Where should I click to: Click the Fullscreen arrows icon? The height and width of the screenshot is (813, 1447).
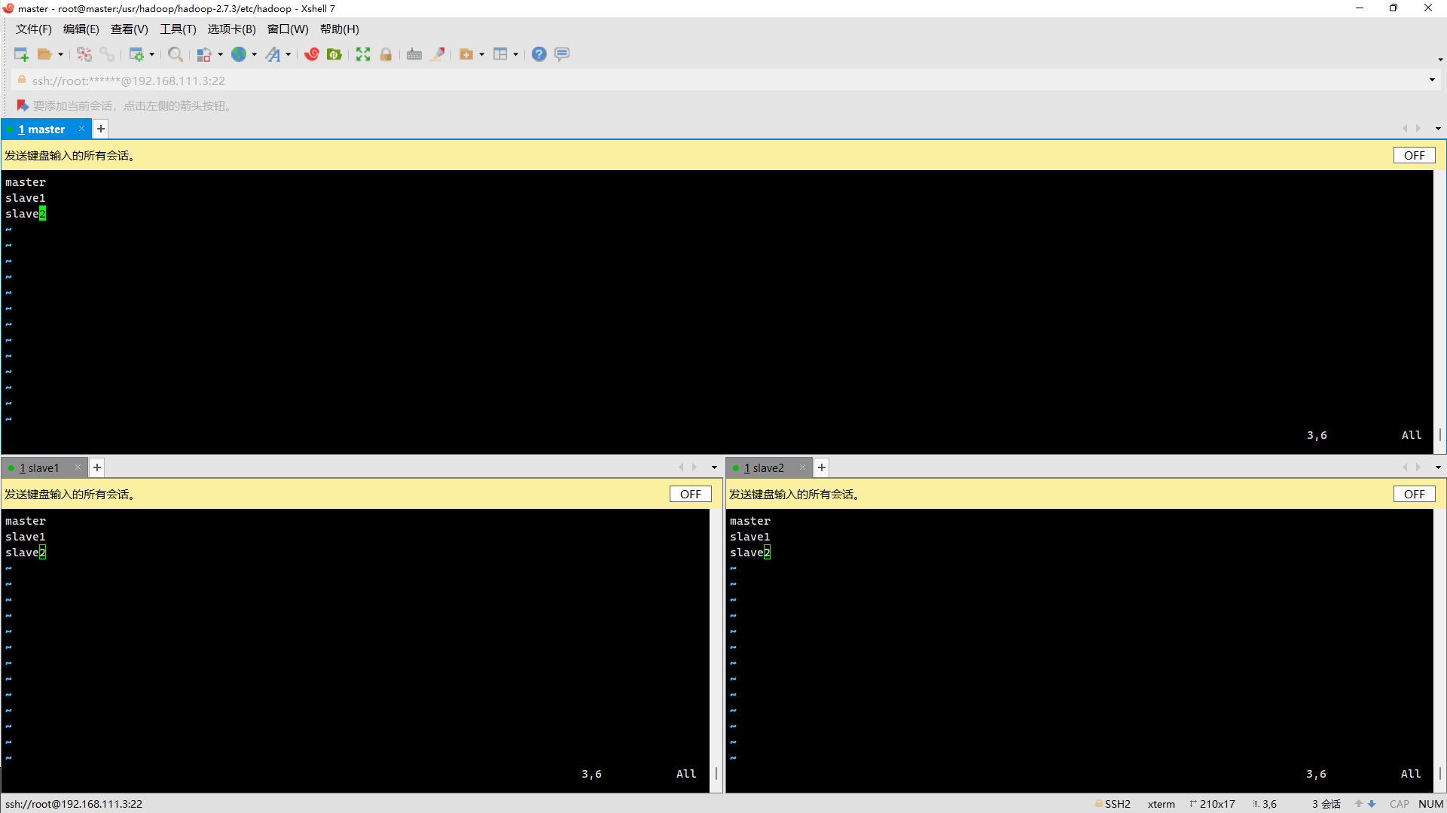363,54
